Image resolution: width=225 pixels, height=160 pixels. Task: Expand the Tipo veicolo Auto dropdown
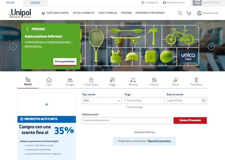[x=102, y=100]
